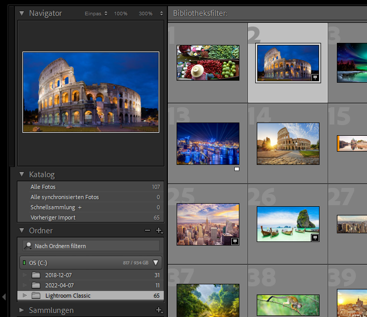The width and height of the screenshot is (367, 317).
Task: Click the 31 count beside 2018-12-07
Action: click(157, 275)
